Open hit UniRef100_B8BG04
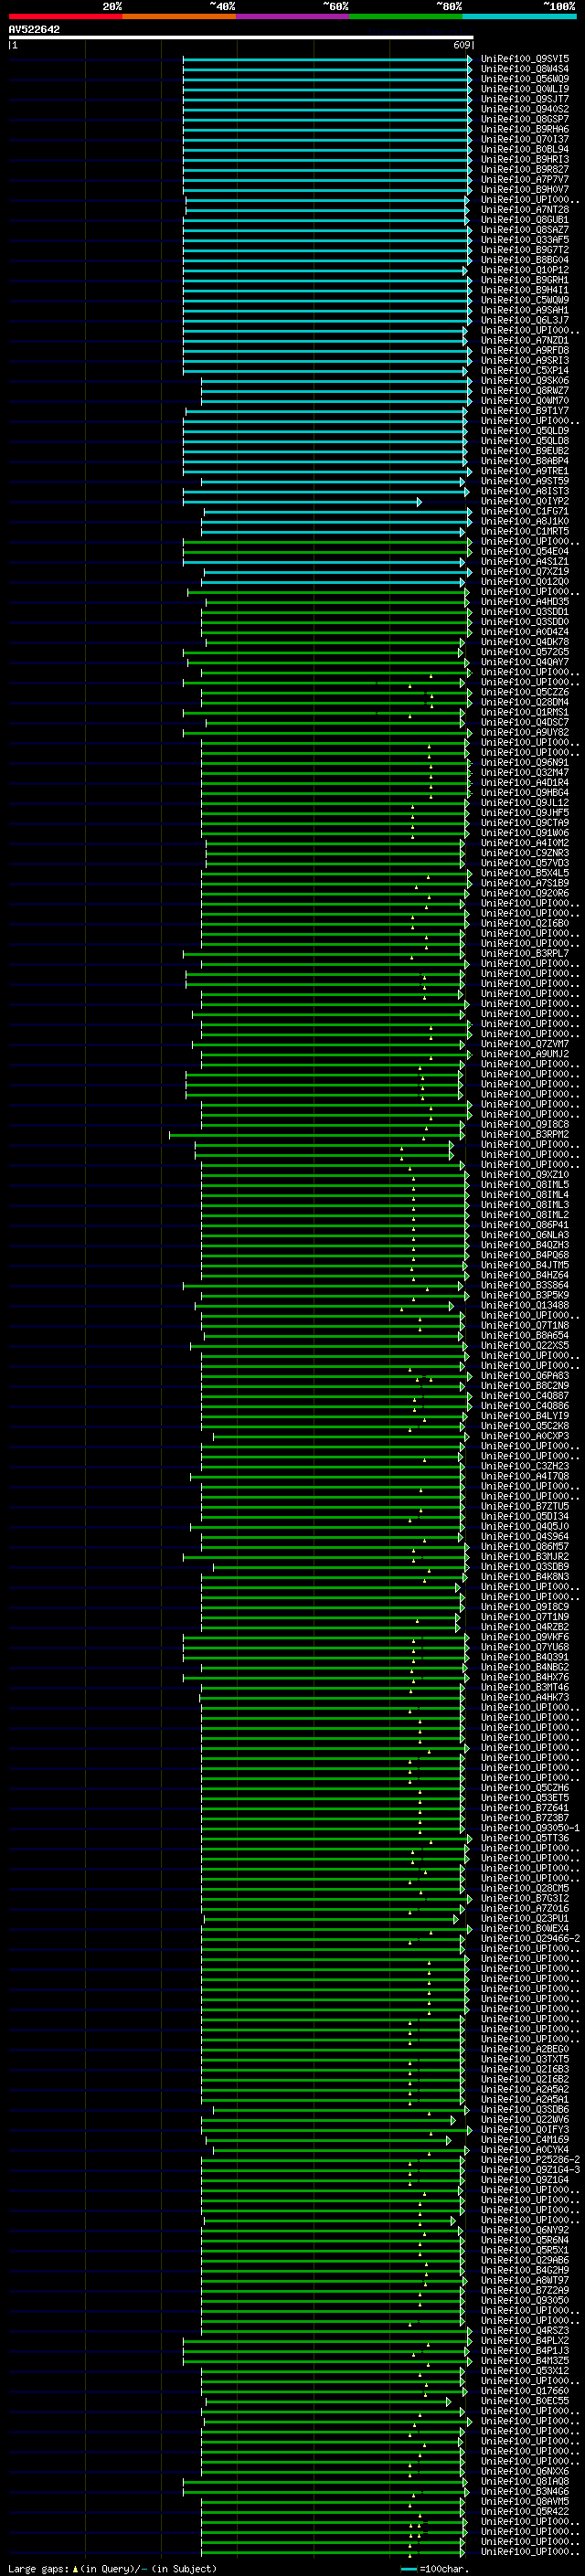This screenshot has height=2576, width=585. [x=525, y=260]
